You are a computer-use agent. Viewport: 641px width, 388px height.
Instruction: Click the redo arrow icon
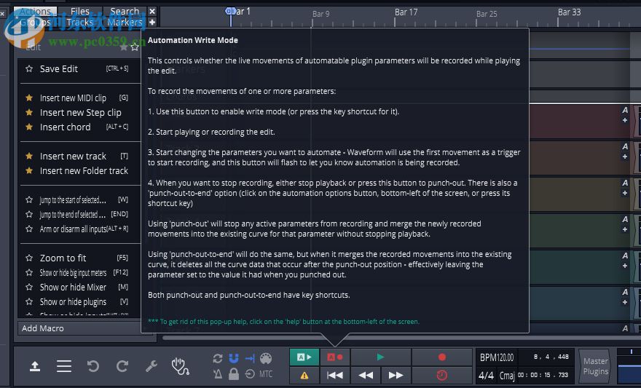122,366
